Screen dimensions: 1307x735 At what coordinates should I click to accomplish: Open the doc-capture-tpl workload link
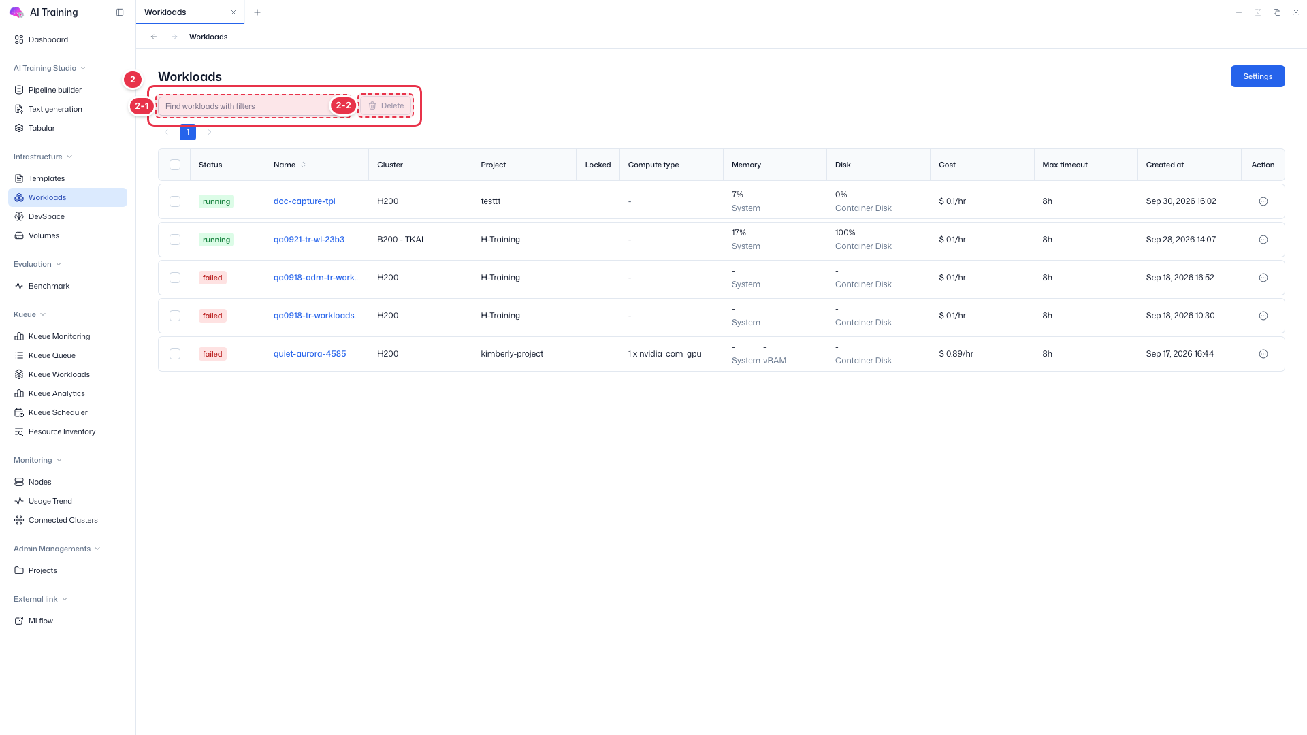(304, 201)
